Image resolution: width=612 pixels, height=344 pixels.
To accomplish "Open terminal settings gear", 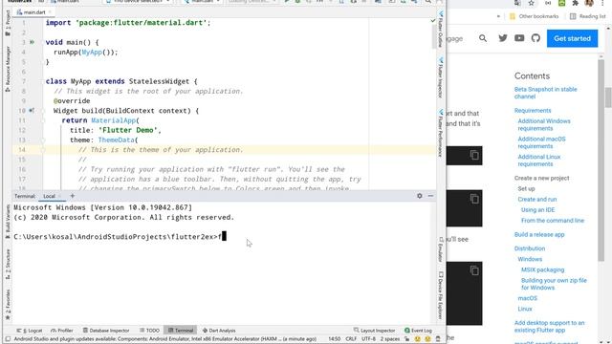I will pos(420,196).
